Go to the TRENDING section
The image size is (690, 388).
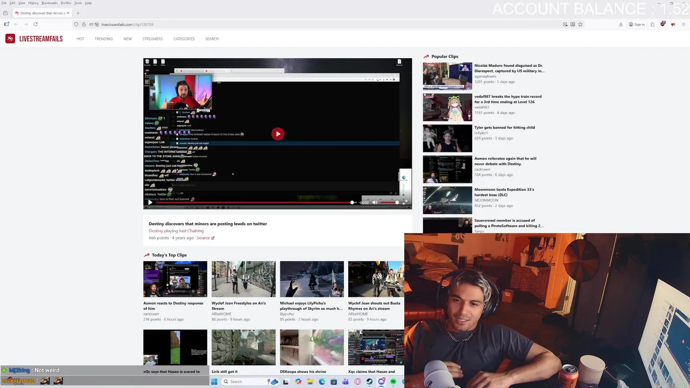tap(103, 39)
